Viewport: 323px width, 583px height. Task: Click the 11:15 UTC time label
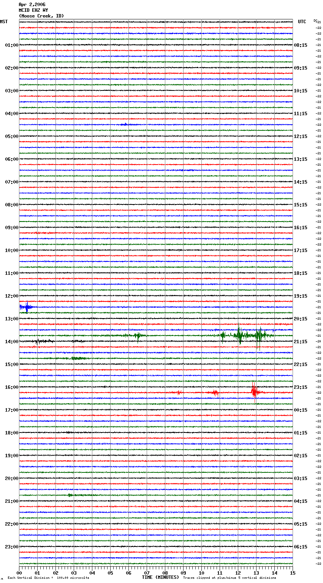[x=301, y=114]
